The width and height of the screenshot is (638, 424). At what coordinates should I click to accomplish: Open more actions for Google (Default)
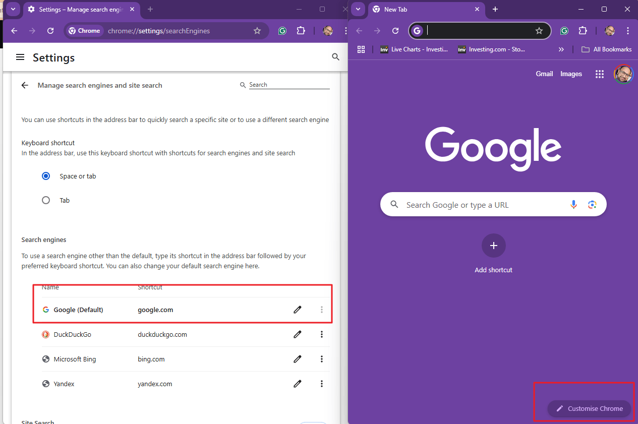coord(322,310)
